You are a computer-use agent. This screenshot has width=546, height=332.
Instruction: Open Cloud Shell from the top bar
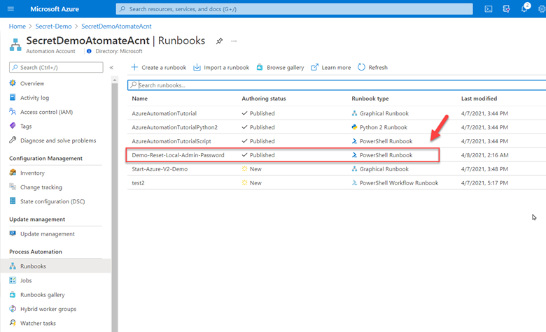coord(489,8)
